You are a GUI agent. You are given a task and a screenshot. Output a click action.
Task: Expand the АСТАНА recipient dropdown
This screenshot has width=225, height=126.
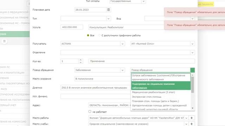122,44
